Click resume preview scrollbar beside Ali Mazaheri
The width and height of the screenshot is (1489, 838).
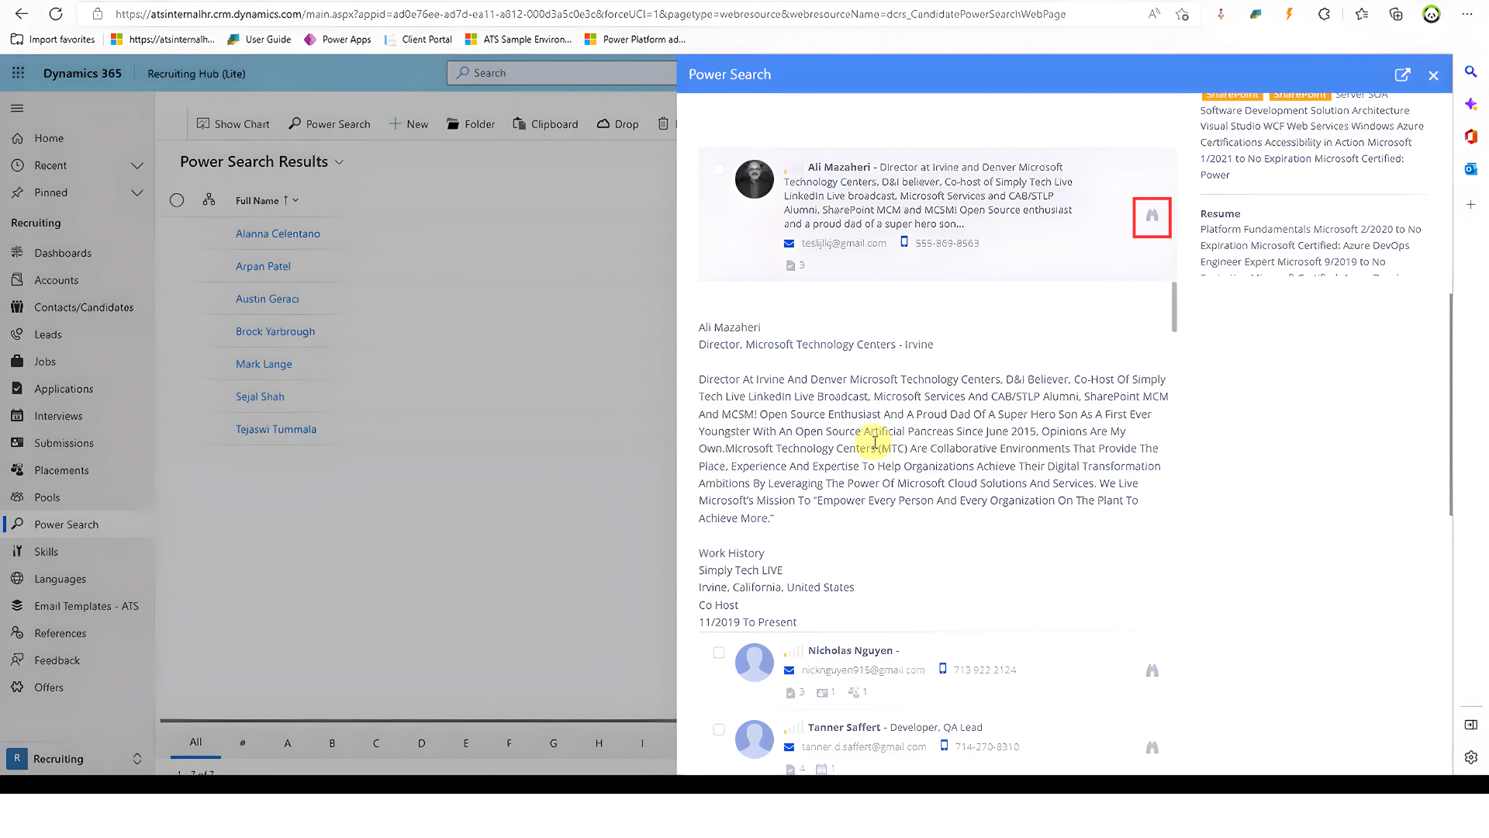coord(1174,306)
